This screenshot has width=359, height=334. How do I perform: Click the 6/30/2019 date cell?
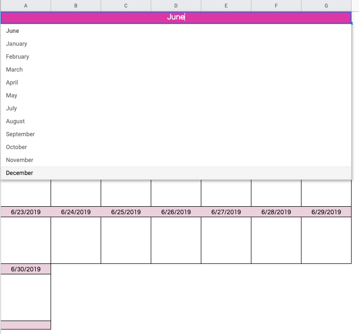26,269
